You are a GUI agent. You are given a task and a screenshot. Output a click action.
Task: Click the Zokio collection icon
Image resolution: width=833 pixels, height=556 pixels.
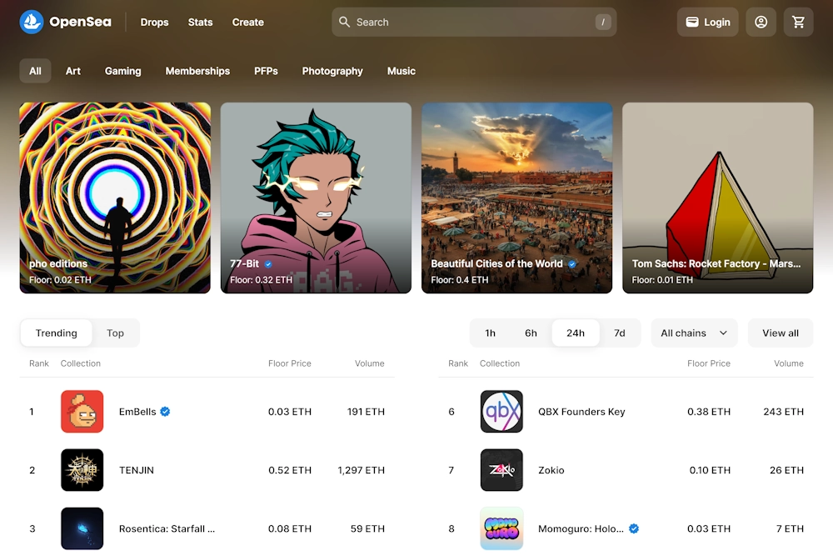(501, 470)
